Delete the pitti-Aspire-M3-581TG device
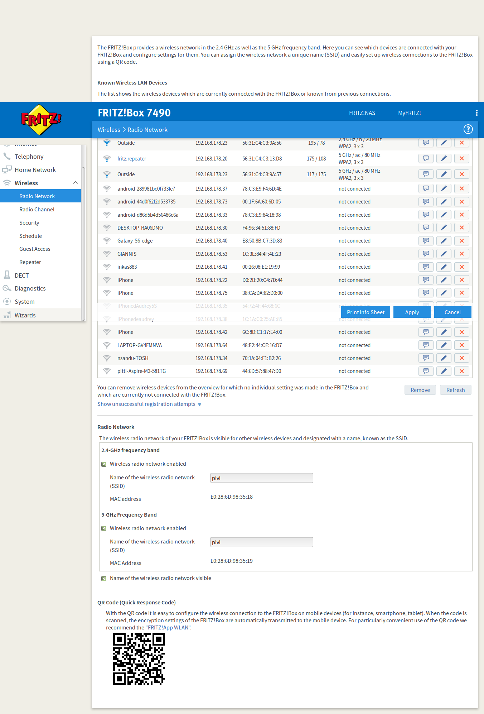 461,371
